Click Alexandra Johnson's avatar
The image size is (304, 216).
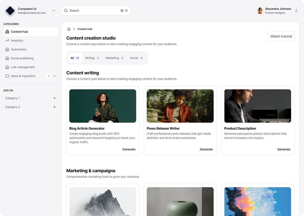[x=260, y=11]
